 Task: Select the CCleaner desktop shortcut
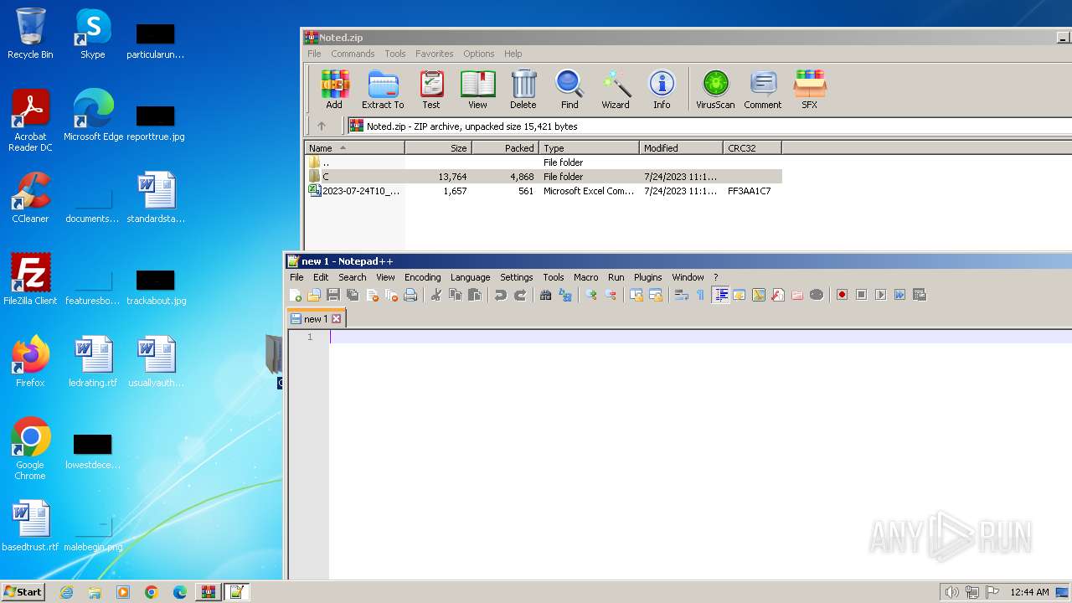pyautogui.click(x=30, y=198)
